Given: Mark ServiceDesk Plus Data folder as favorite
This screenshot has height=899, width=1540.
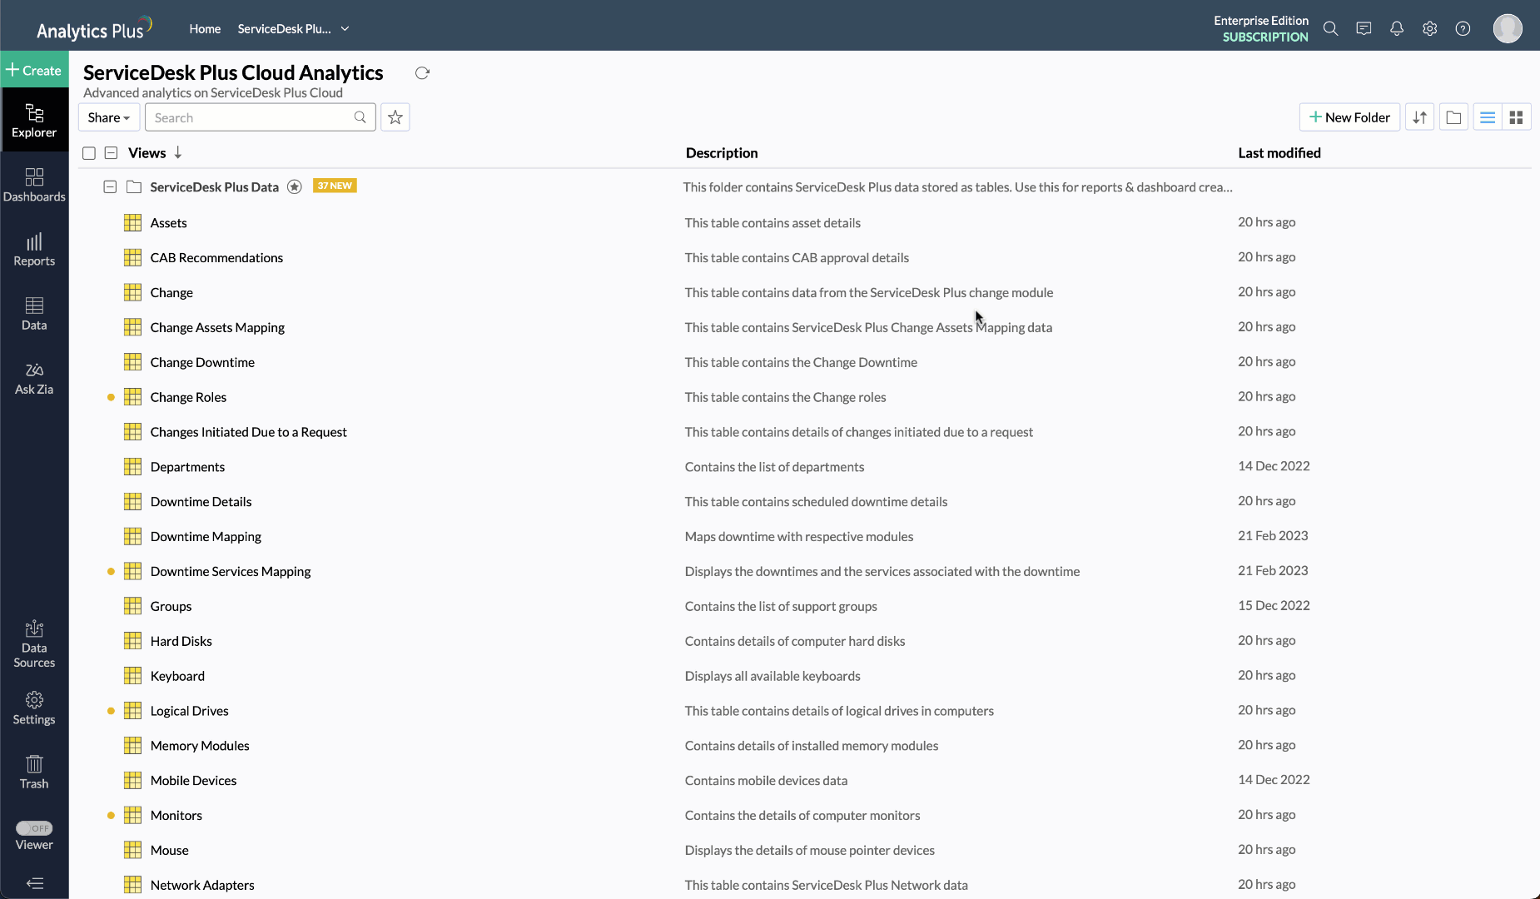Looking at the screenshot, I should 295,187.
